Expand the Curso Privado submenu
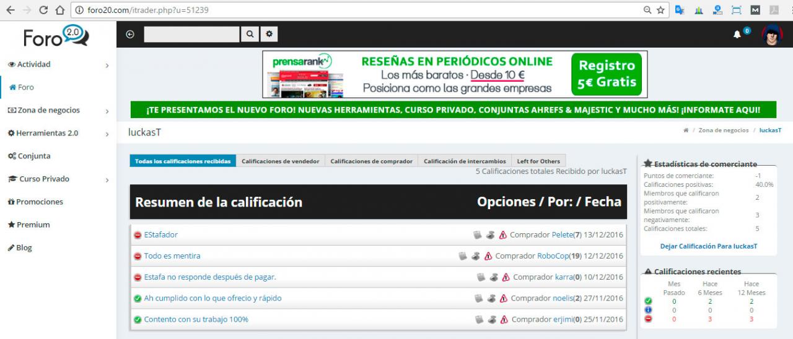The width and height of the screenshot is (793, 339). point(107,179)
